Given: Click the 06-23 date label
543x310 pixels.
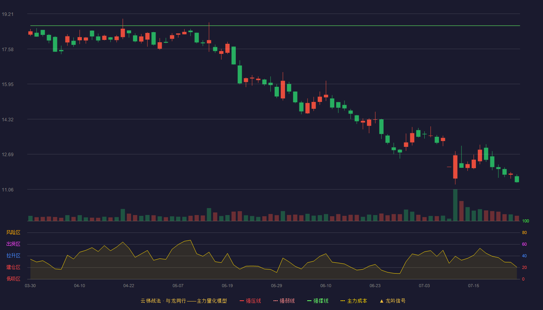Looking at the screenshot, I should 375,286.
